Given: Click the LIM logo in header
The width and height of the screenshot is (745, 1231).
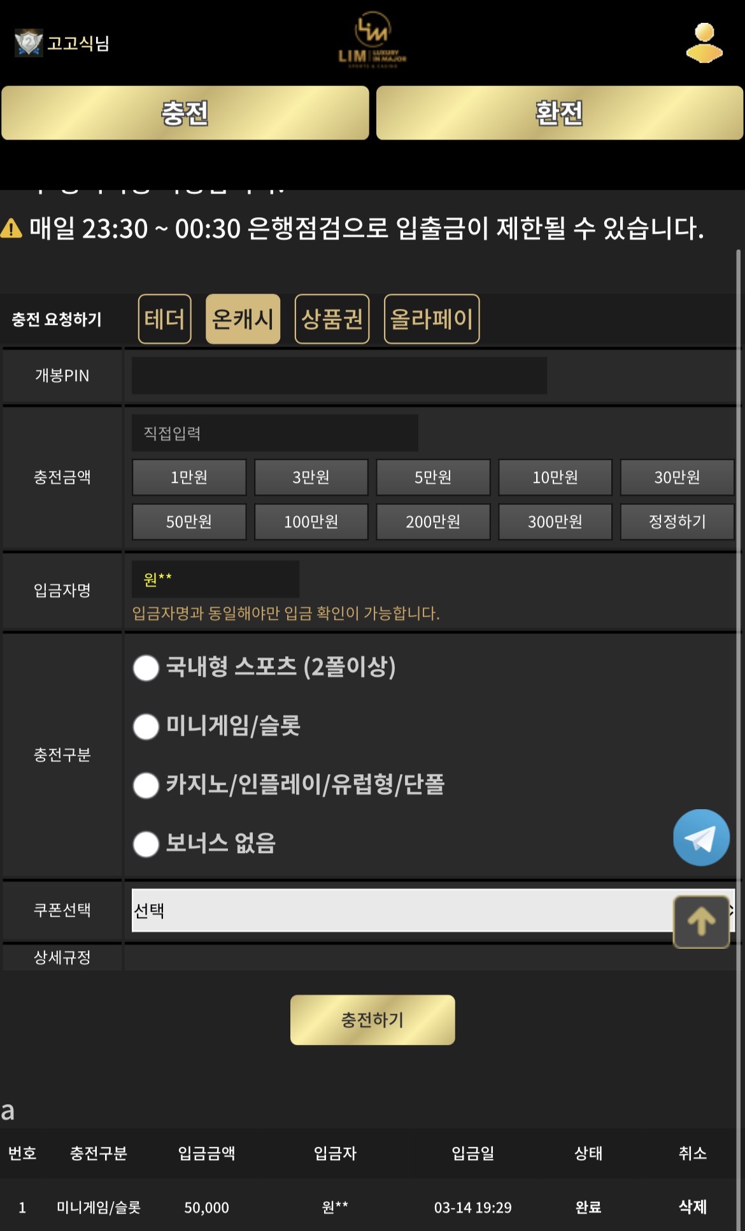Looking at the screenshot, I should (372, 40).
